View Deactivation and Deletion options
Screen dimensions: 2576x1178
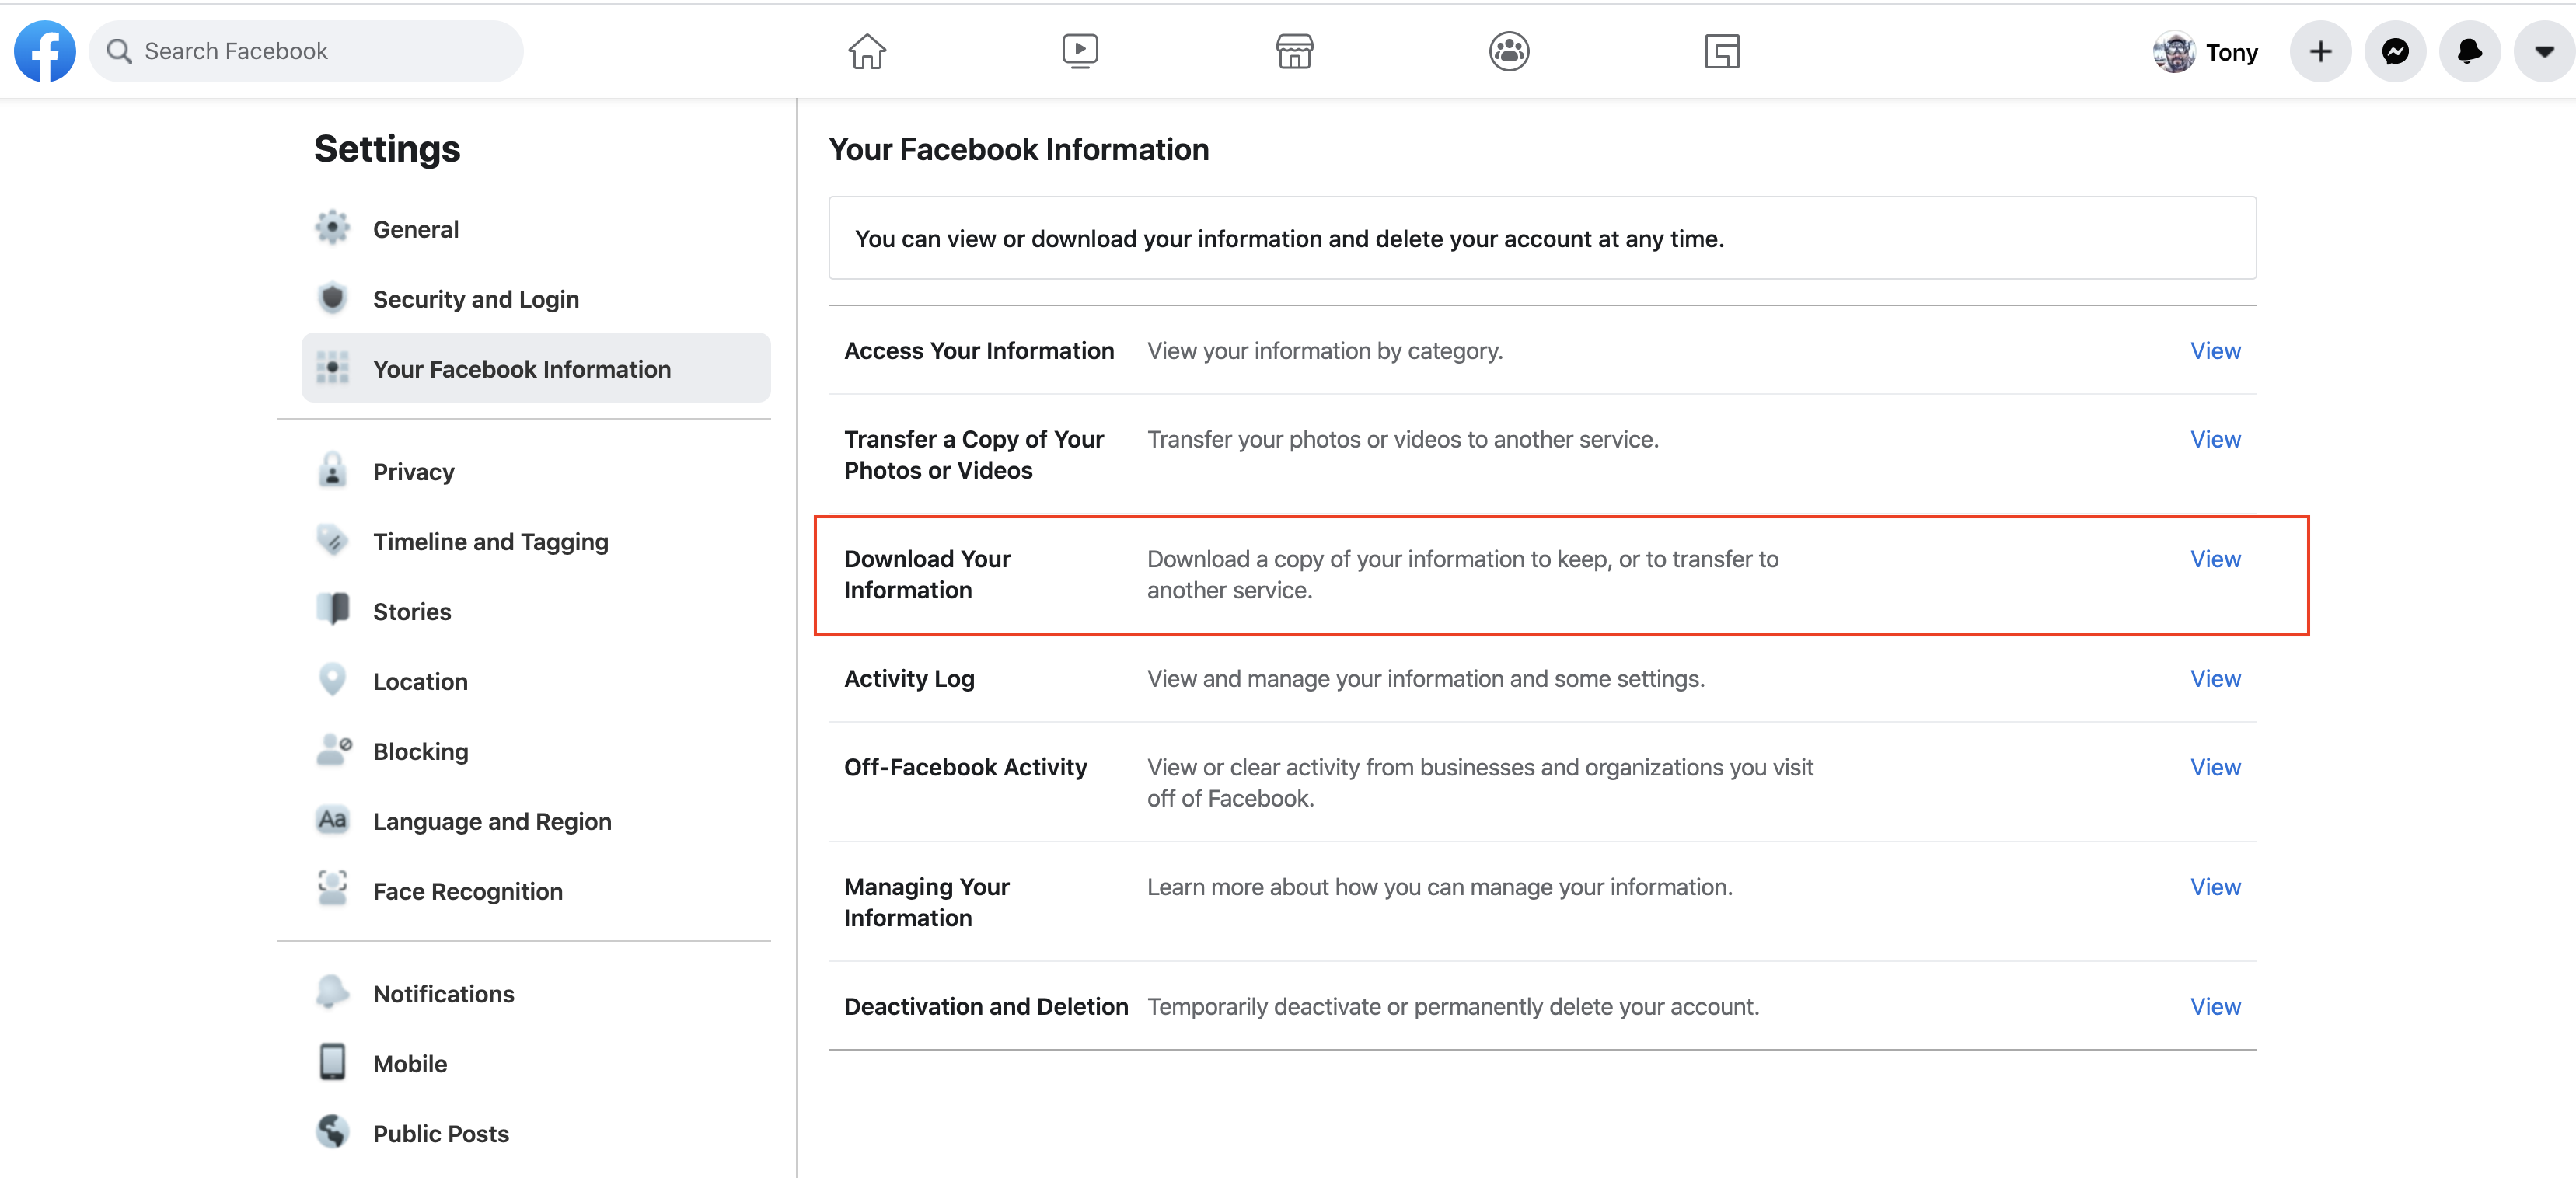pyautogui.click(x=2215, y=1006)
